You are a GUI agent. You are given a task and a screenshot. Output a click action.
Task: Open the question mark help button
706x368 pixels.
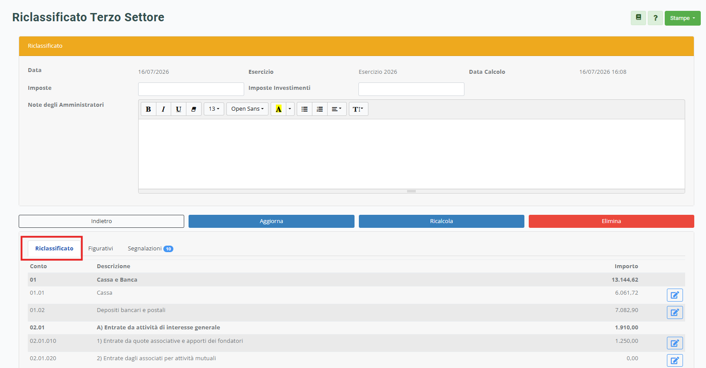655,18
